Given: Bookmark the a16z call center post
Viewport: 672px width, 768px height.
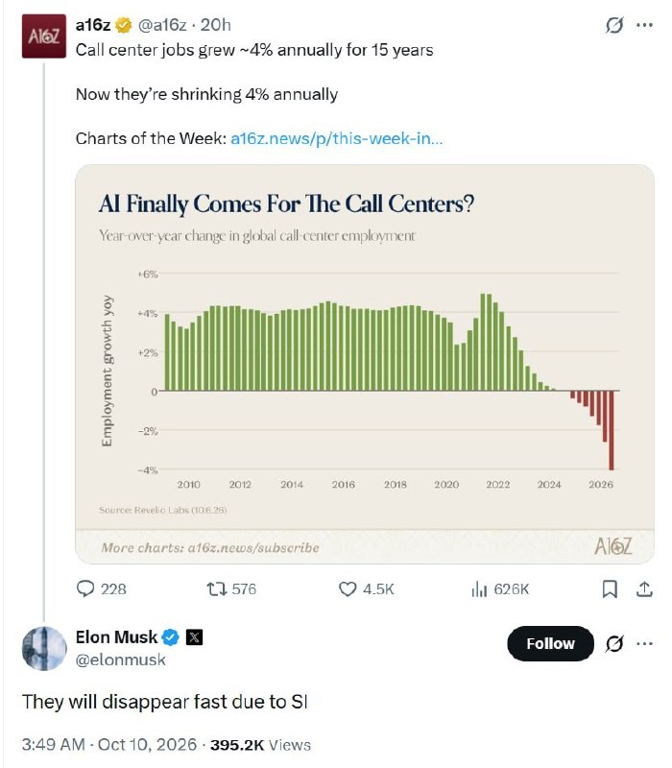Looking at the screenshot, I should (x=610, y=588).
